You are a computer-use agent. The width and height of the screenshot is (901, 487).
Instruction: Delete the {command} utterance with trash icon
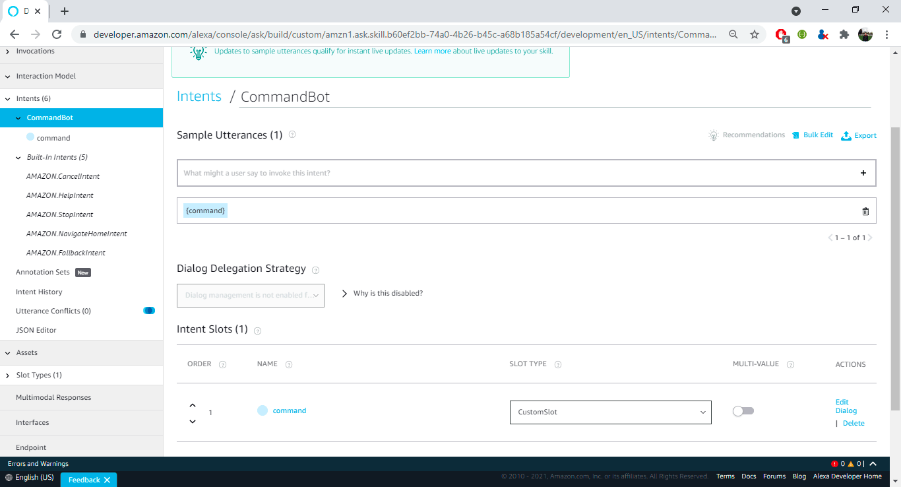tap(865, 211)
